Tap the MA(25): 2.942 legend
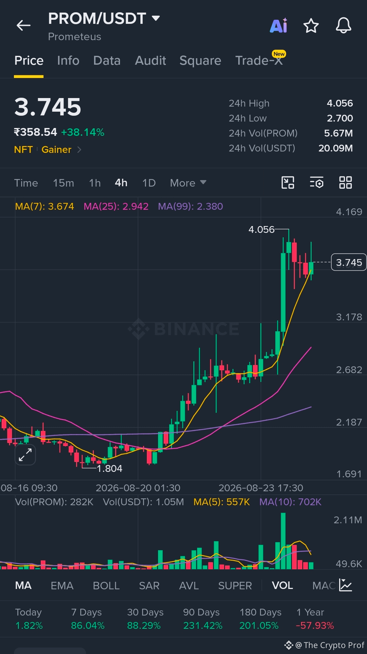Viewport: 367px width, 654px height. (x=116, y=206)
